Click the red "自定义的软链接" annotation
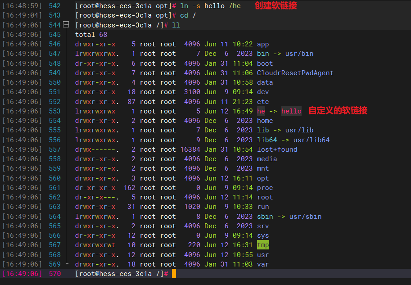Screen dimensions: 411x285 [338, 111]
